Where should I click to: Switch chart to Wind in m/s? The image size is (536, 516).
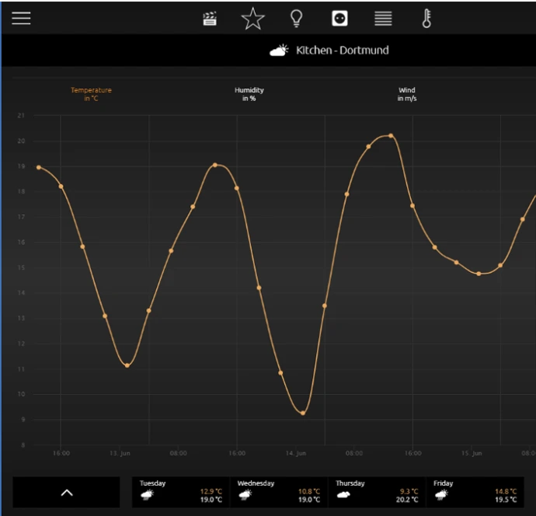pyautogui.click(x=406, y=95)
